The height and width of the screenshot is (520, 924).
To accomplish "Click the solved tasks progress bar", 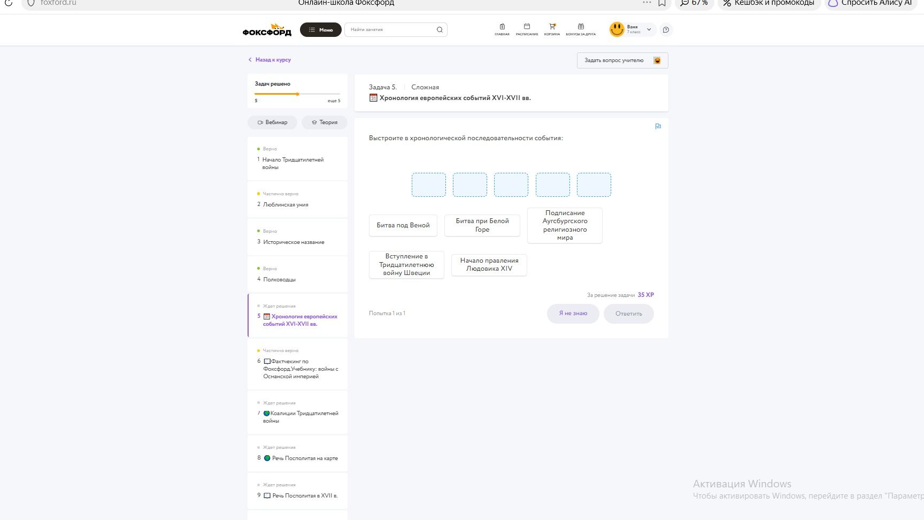I will (297, 94).
